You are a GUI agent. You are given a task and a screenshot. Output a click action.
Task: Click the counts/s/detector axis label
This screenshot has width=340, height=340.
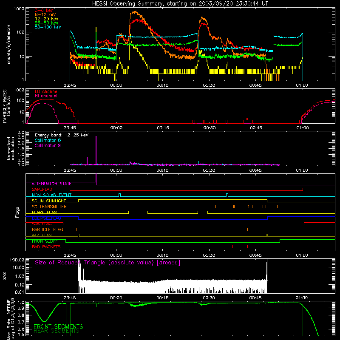[x=9, y=44]
